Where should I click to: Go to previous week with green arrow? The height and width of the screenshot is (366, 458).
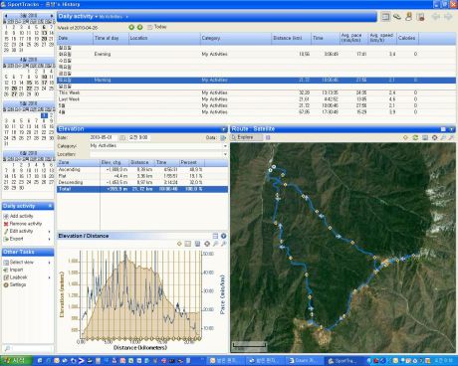(x=131, y=27)
